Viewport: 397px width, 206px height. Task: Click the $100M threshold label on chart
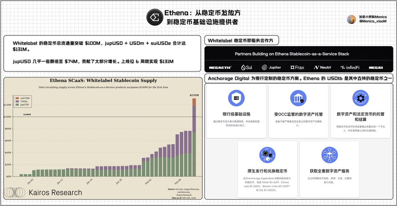pyautogui.click(x=27, y=115)
